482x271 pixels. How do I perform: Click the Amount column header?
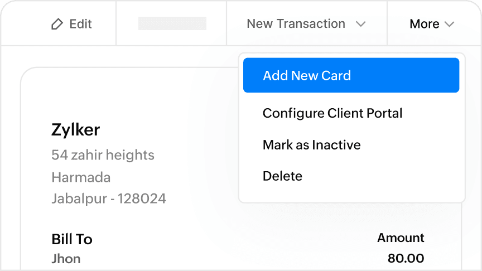[x=401, y=238]
